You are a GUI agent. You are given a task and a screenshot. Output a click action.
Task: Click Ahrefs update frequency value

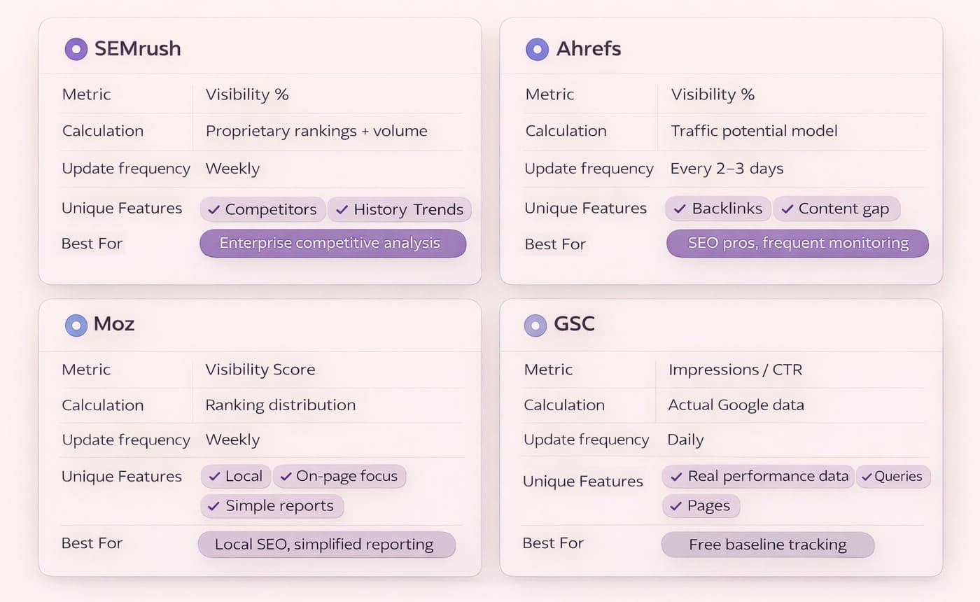coord(727,169)
